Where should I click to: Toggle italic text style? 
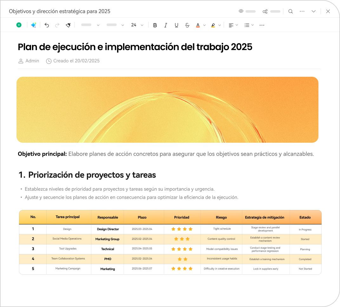[166, 25]
